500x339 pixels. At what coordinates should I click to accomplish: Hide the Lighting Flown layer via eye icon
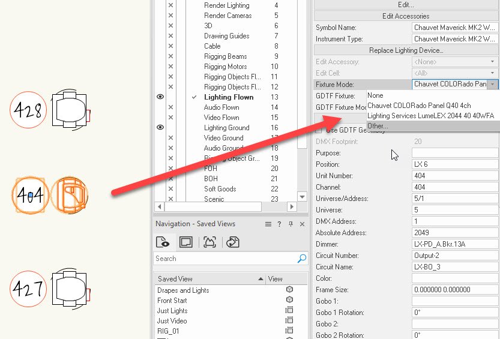(160, 97)
